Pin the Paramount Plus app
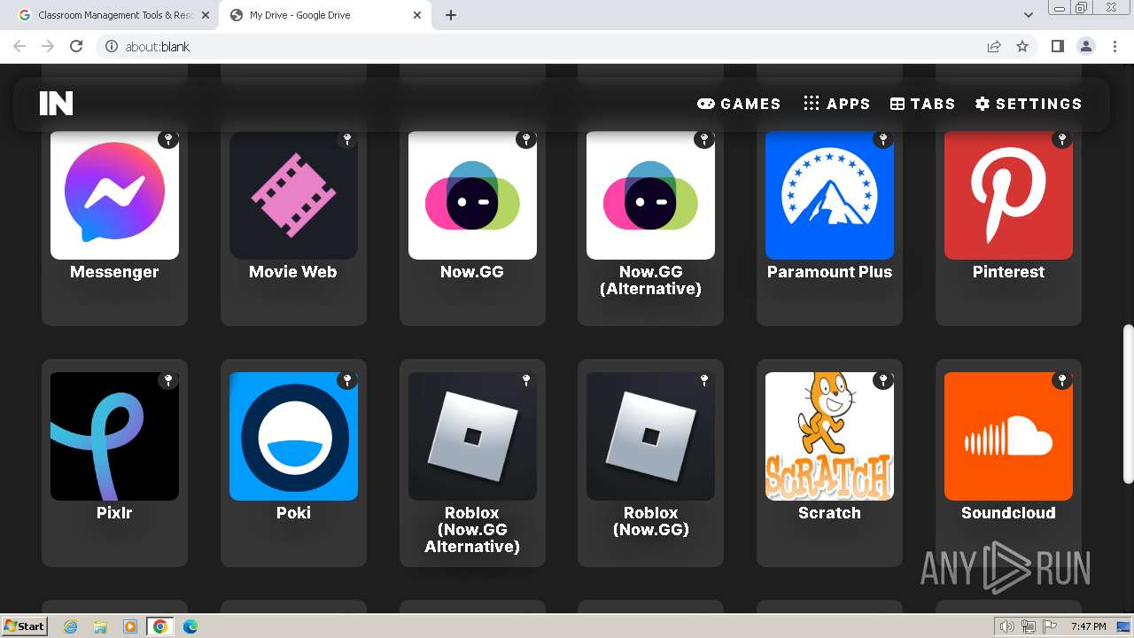This screenshot has width=1134, height=638. (x=883, y=139)
